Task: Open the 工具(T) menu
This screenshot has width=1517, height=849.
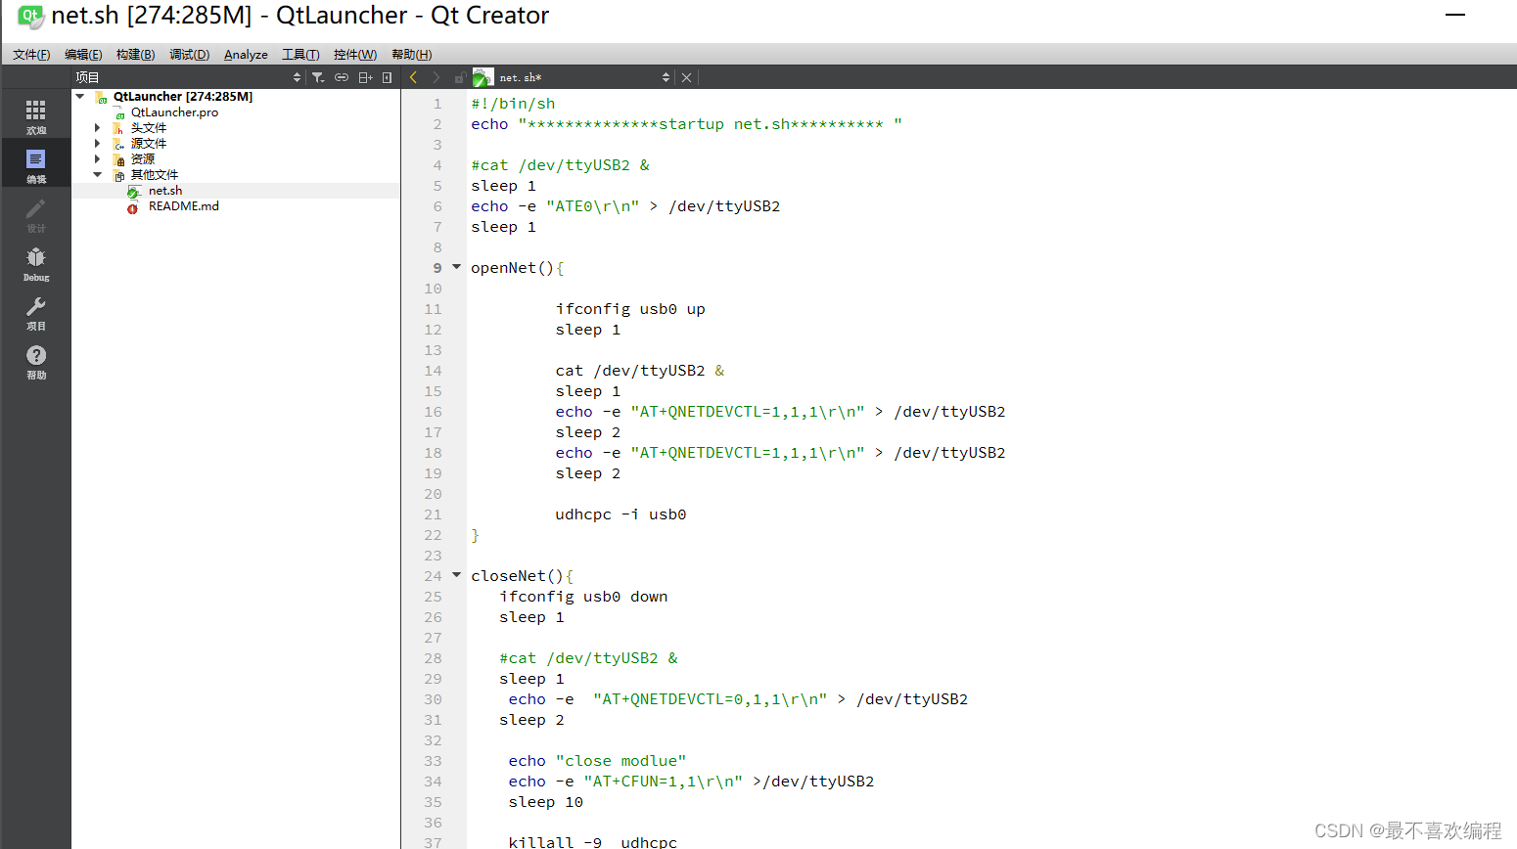Action: 299,54
